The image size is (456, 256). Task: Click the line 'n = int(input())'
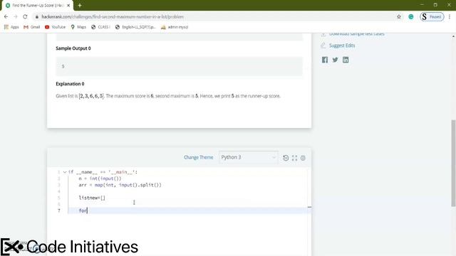pyautogui.click(x=100, y=178)
